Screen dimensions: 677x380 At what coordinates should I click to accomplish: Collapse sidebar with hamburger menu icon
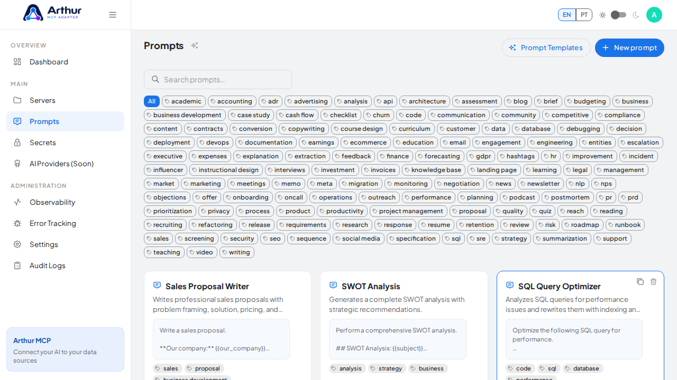(113, 15)
